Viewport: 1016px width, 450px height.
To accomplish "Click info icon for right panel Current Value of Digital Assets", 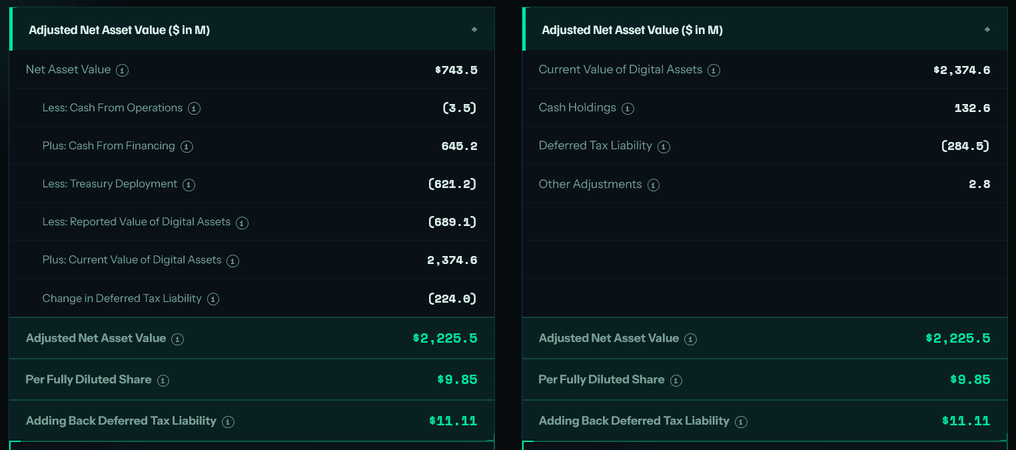I will click(x=714, y=70).
